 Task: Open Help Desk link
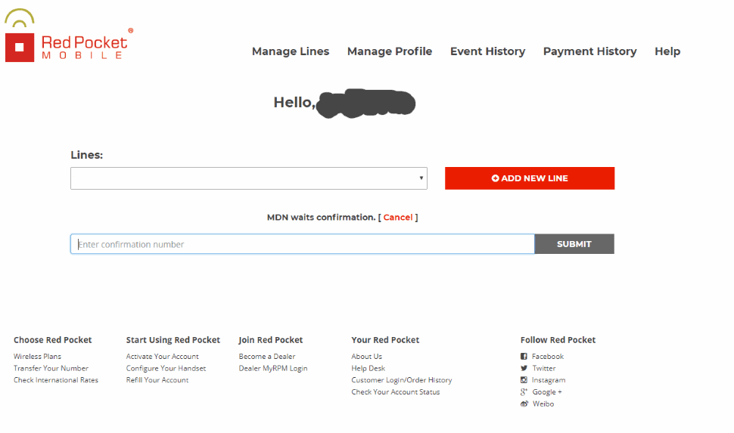coord(369,369)
